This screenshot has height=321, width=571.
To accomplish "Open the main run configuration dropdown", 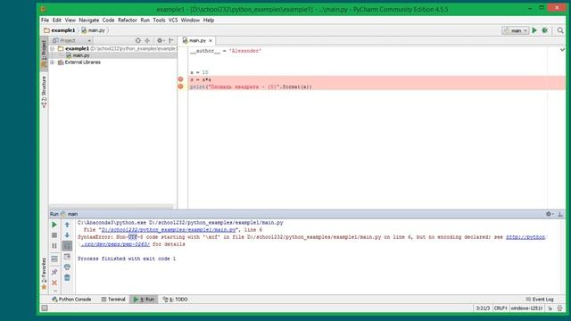I will 516,30.
